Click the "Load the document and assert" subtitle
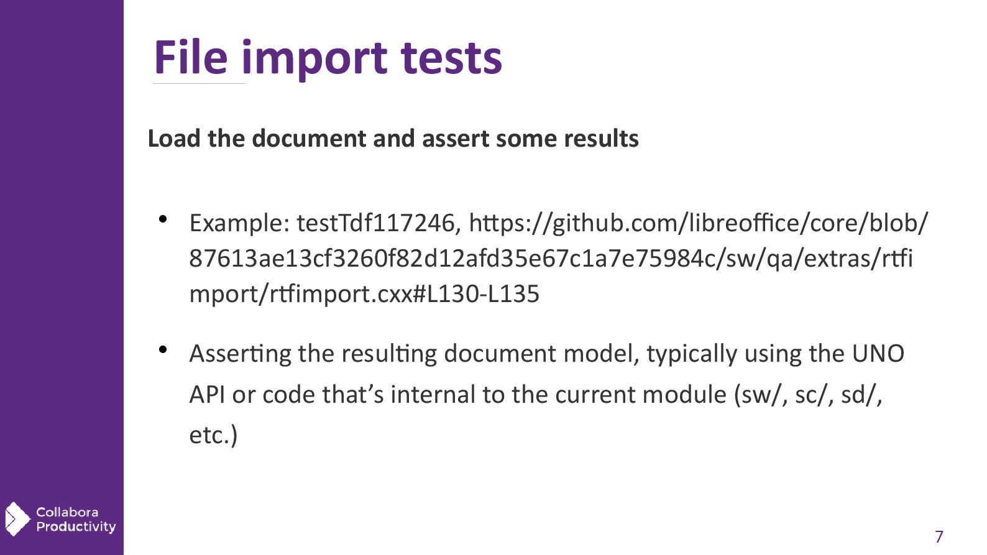Viewport: 987px width, 555px height. coord(393,139)
